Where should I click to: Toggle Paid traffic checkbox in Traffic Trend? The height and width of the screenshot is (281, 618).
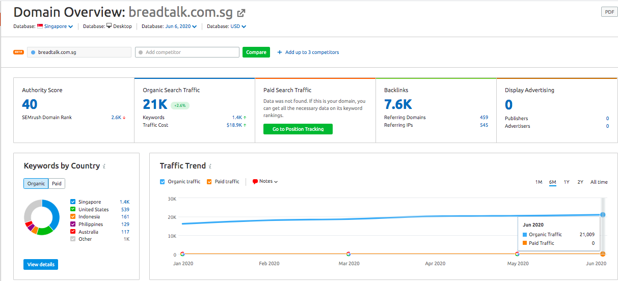point(209,182)
